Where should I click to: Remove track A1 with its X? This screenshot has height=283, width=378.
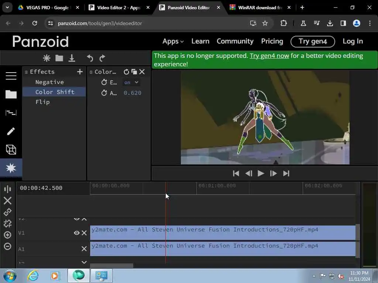[84, 249]
